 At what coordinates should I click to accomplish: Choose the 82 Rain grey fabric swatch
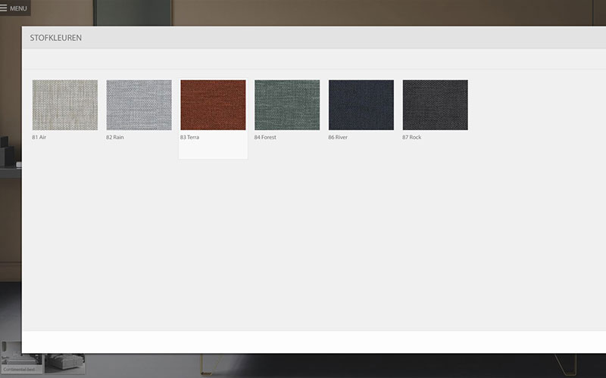pyautogui.click(x=139, y=105)
